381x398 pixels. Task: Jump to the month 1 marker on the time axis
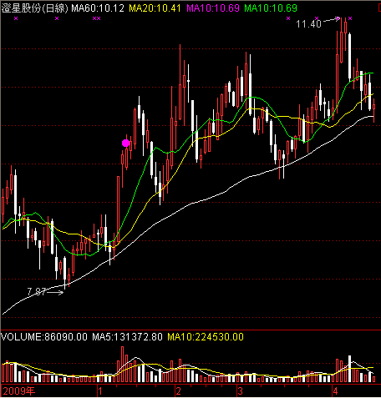click(100, 391)
